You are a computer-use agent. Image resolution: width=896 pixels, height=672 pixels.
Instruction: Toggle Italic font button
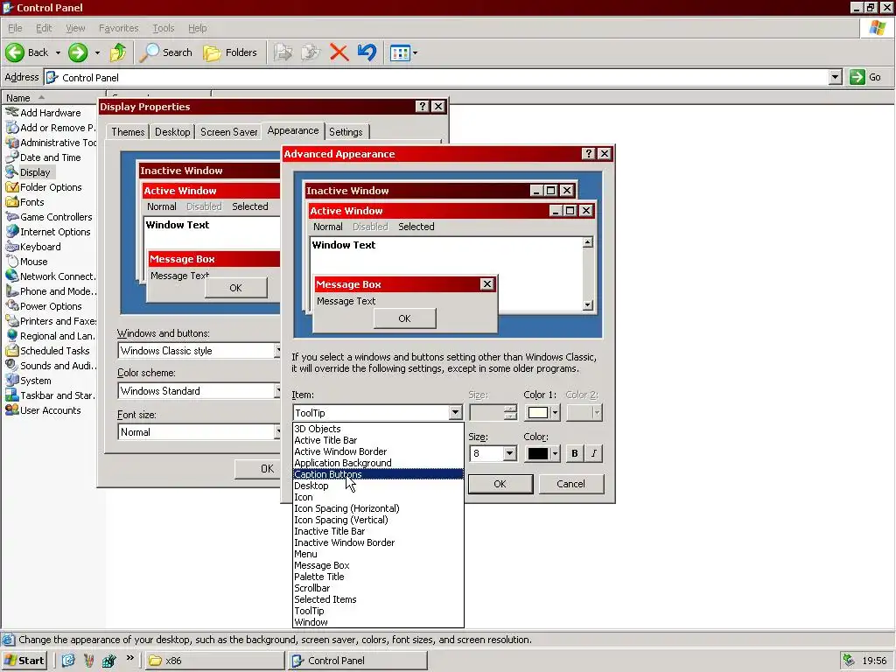tap(594, 454)
